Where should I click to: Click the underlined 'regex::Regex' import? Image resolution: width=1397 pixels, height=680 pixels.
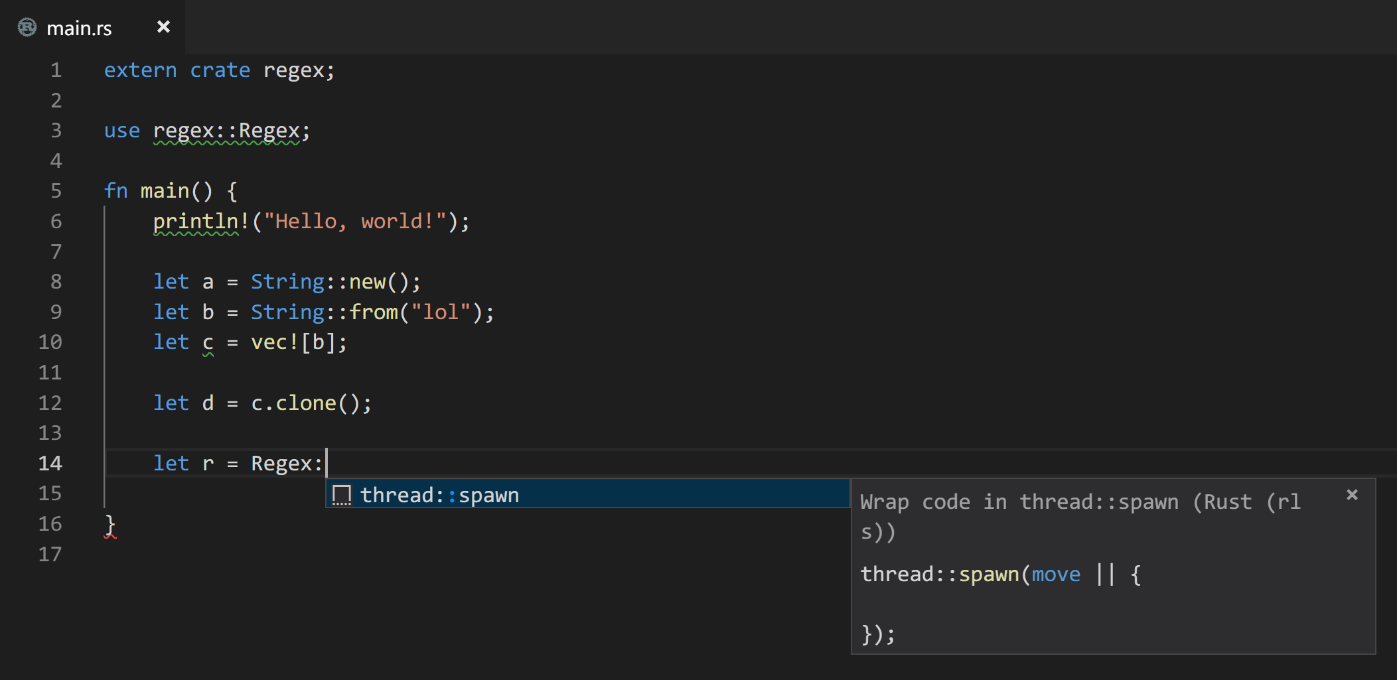point(226,131)
